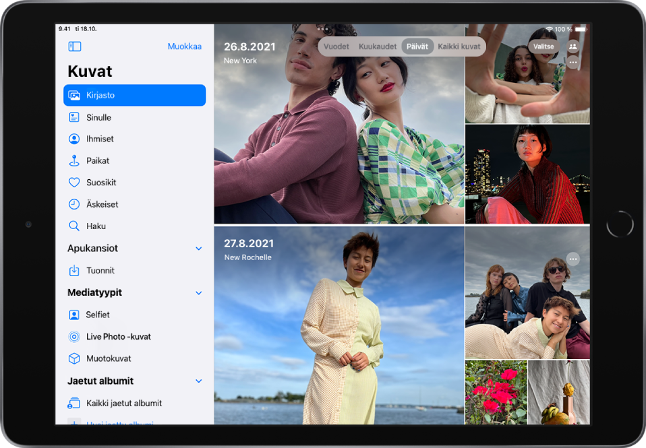
Task: Open more options for 27.8.2021 photos
Action: point(573,259)
